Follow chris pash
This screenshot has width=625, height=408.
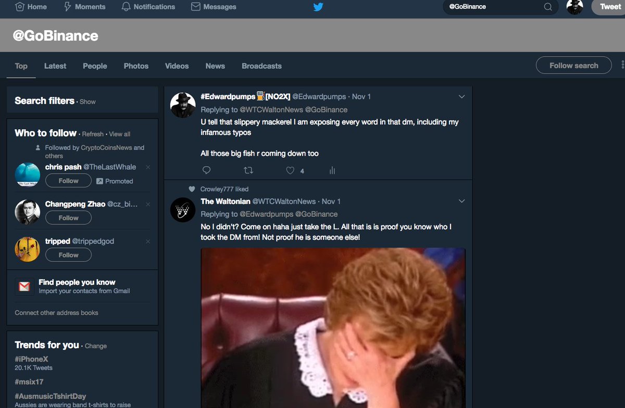point(68,181)
